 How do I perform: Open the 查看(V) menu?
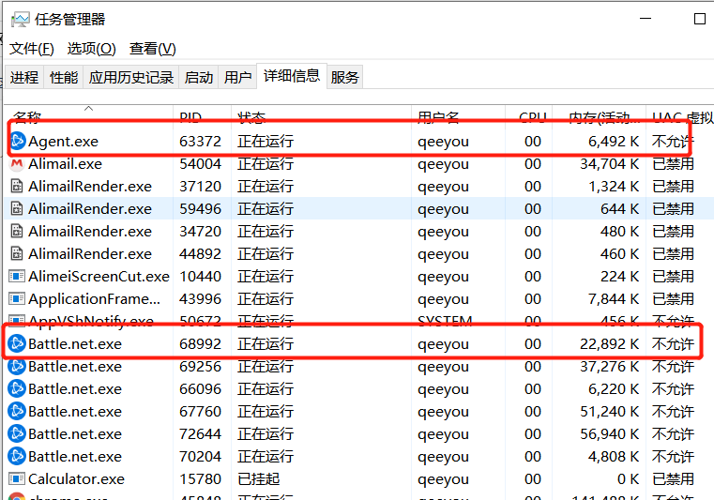[153, 48]
